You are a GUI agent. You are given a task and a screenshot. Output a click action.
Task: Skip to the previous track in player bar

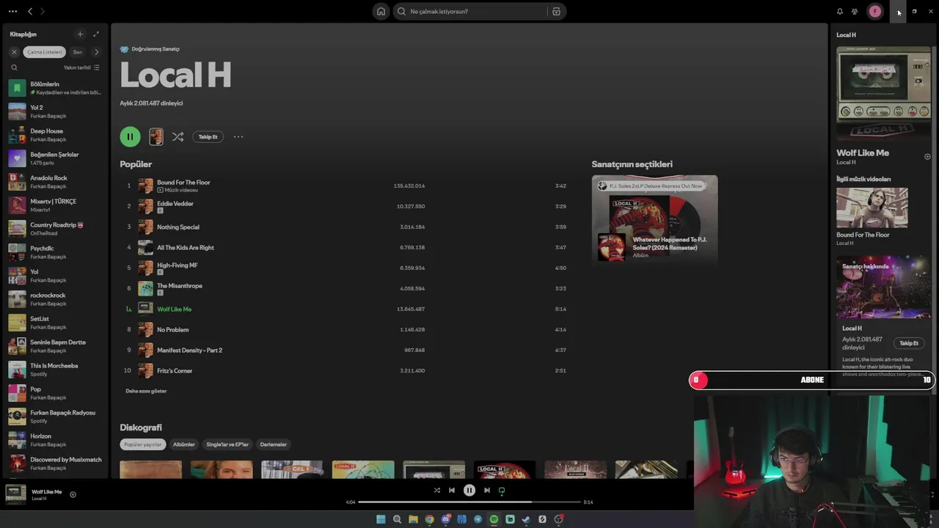(x=452, y=491)
